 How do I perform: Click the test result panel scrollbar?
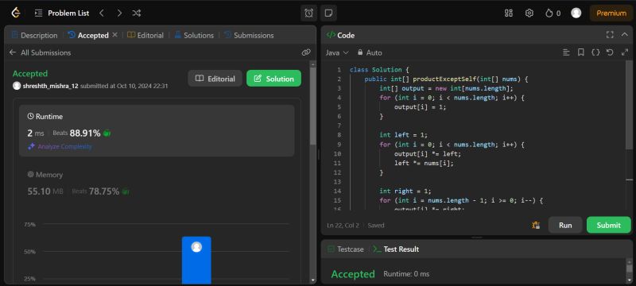click(629, 269)
